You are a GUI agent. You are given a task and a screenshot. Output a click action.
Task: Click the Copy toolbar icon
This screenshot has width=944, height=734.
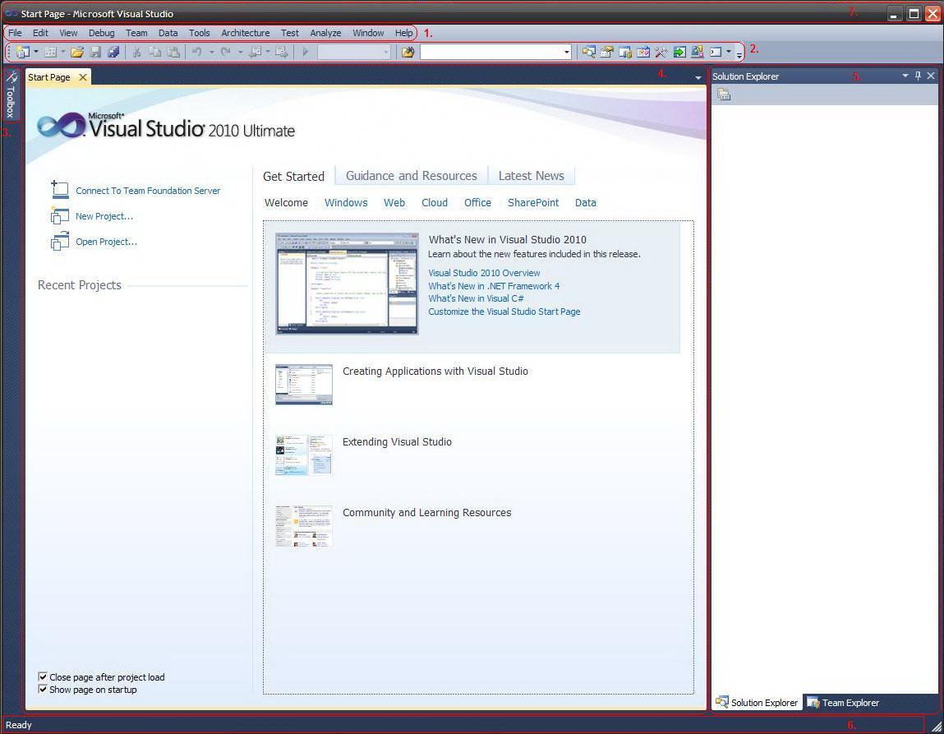point(154,53)
